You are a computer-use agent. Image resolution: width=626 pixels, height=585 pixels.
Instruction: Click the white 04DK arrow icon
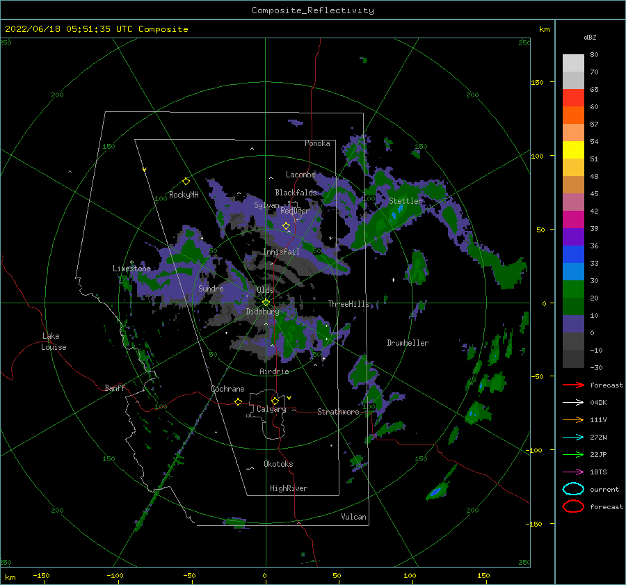pyautogui.click(x=573, y=402)
